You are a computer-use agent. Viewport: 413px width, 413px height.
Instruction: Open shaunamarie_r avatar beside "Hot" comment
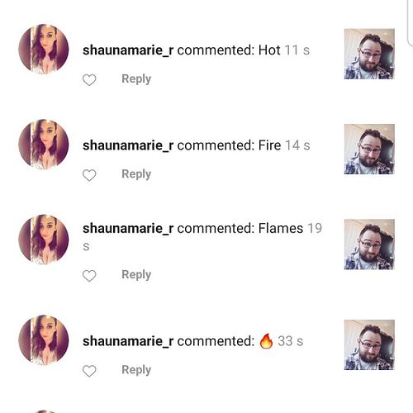44,50
